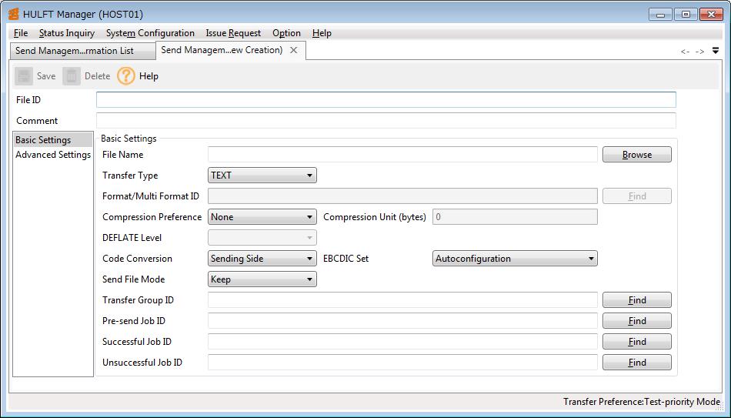Viewport: 731px width, 418px height.
Task: Click into the File Name field
Action: click(x=402, y=155)
